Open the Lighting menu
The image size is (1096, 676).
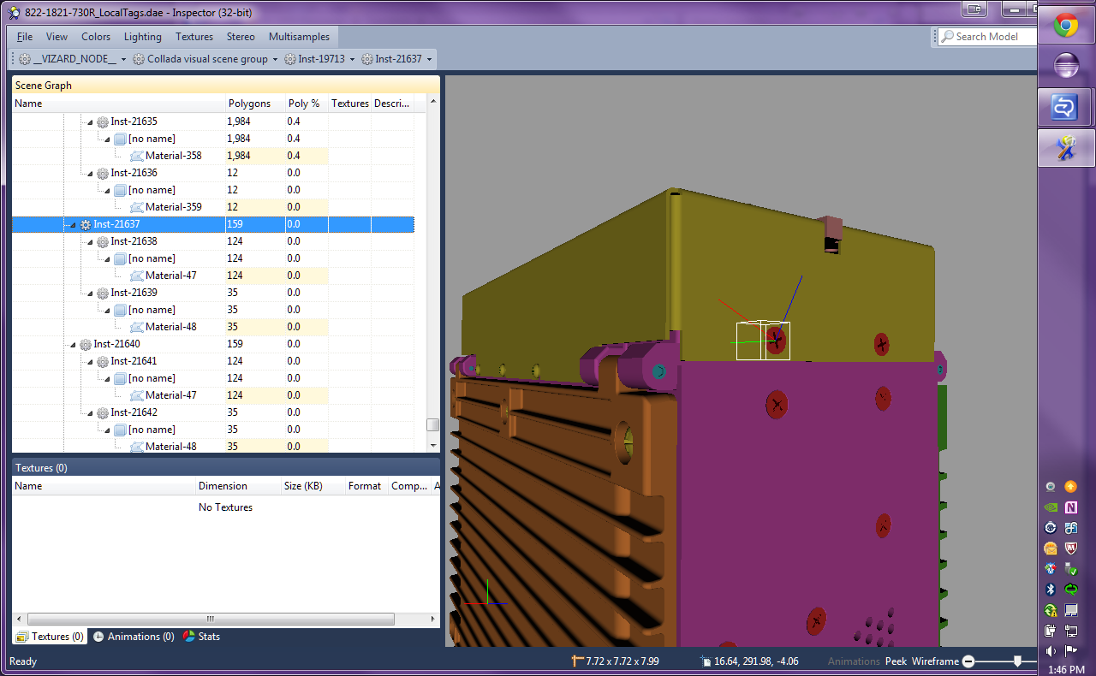142,37
